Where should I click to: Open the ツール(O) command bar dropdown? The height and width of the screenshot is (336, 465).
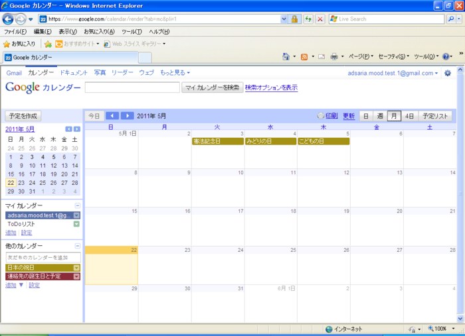(x=426, y=56)
